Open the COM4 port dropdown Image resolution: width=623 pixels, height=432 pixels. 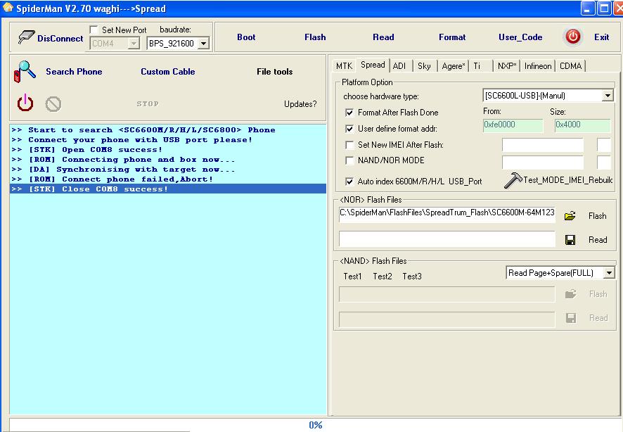click(x=134, y=44)
